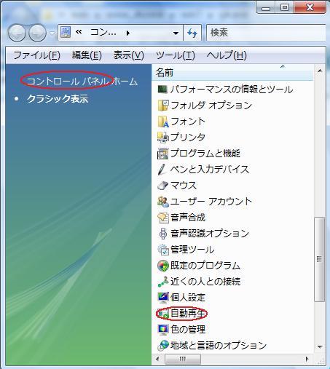Viewport: 330px width, 369px height.
Task: Open the recent pages dropdown arrow
Action: coord(52,33)
